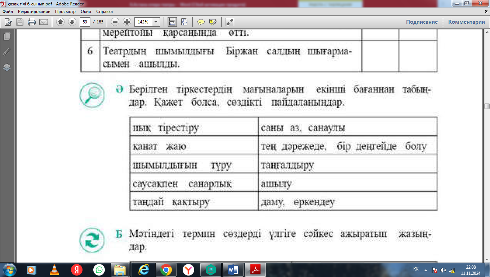Image resolution: width=490 pixels, height=277 pixels.
Task: Click the KK keyboard language indicator
Action: point(416,269)
